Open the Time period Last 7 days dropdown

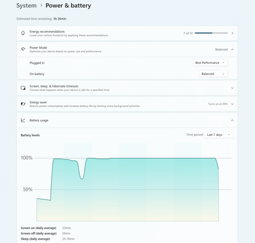point(219,135)
